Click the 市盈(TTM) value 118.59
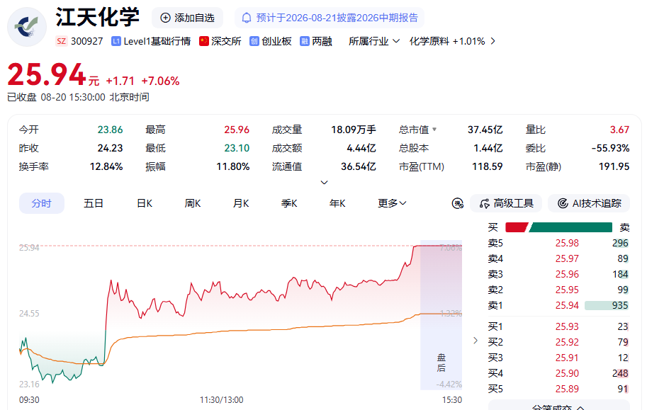This screenshot has height=410, width=647. 488,166
